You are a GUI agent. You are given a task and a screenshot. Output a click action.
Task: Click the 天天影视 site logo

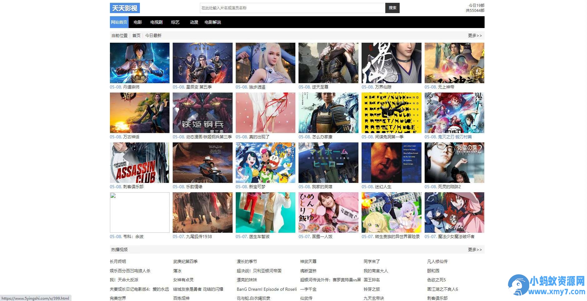[125, 8]
